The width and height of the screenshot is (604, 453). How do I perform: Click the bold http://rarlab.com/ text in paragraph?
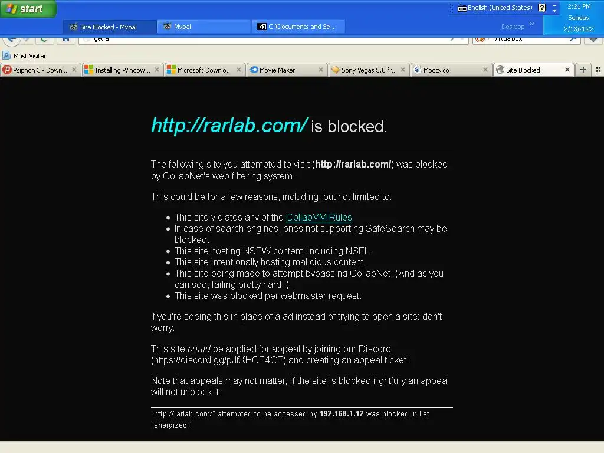[353, 165]
